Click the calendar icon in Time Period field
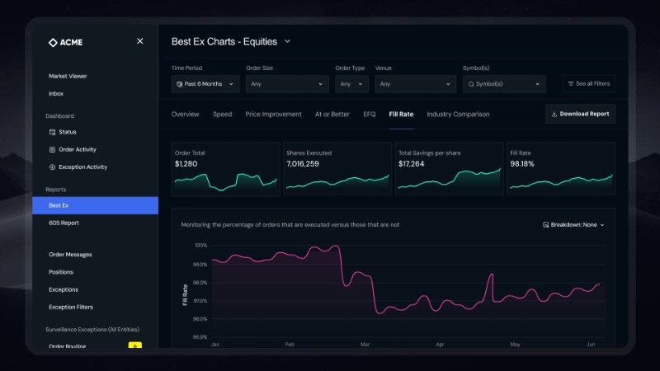 coord(179,84)
